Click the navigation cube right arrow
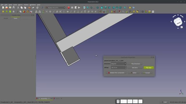 [x=185, y=22]
